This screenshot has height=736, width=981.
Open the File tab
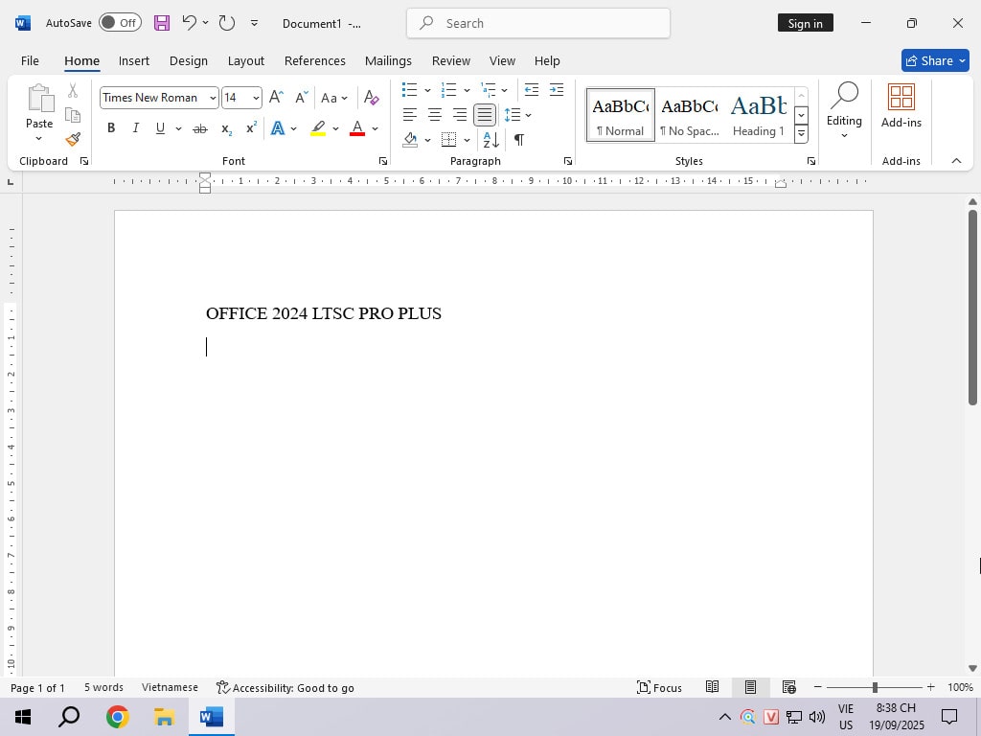click(30, 60)
